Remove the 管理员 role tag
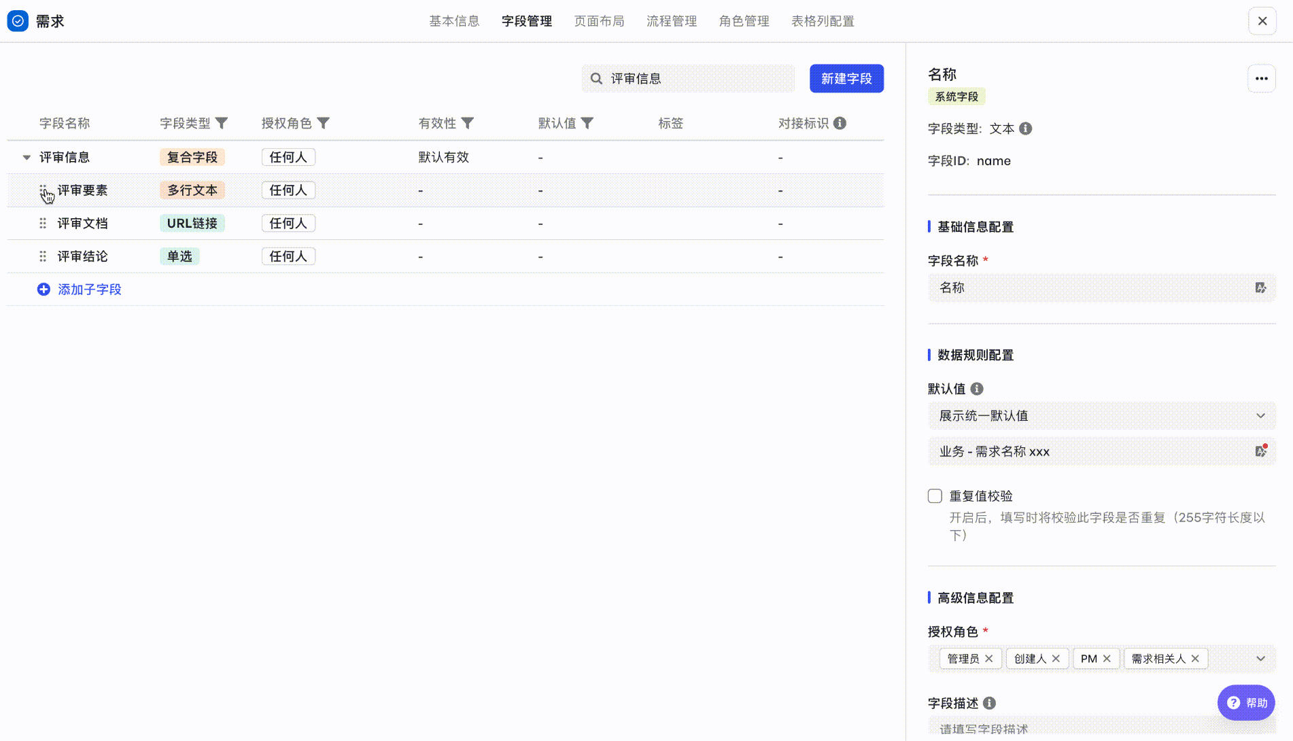The image size is (1293, 741). pyautogui.click(x=989, y=659)
